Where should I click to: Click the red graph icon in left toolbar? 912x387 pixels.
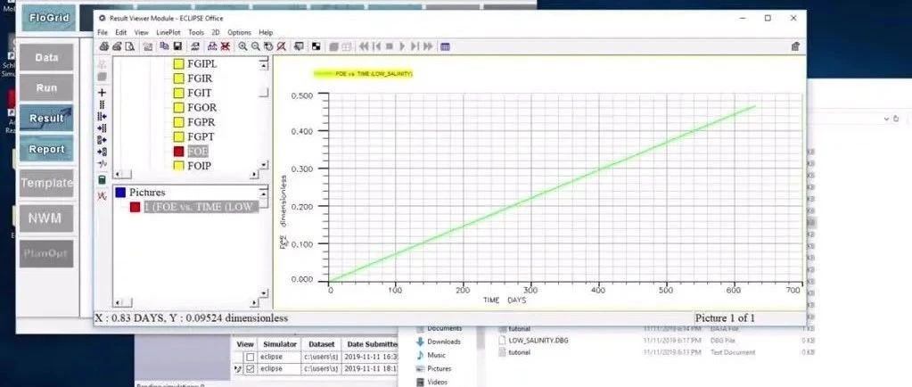102,196
